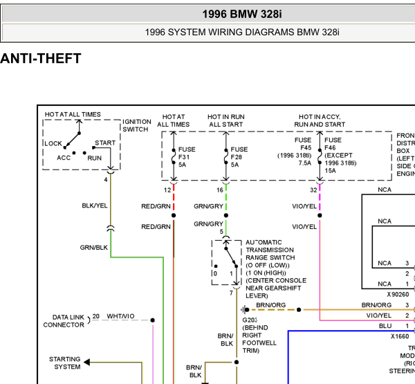Click the fuse symbol beside the F28 label

point(226,156)
